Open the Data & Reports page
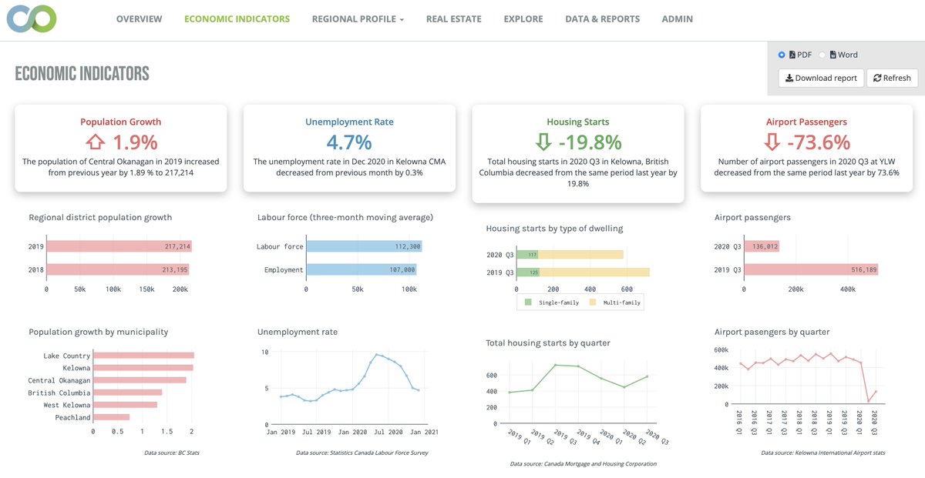The width and height of the screenshot is (925, 478). tap(603, 18)
